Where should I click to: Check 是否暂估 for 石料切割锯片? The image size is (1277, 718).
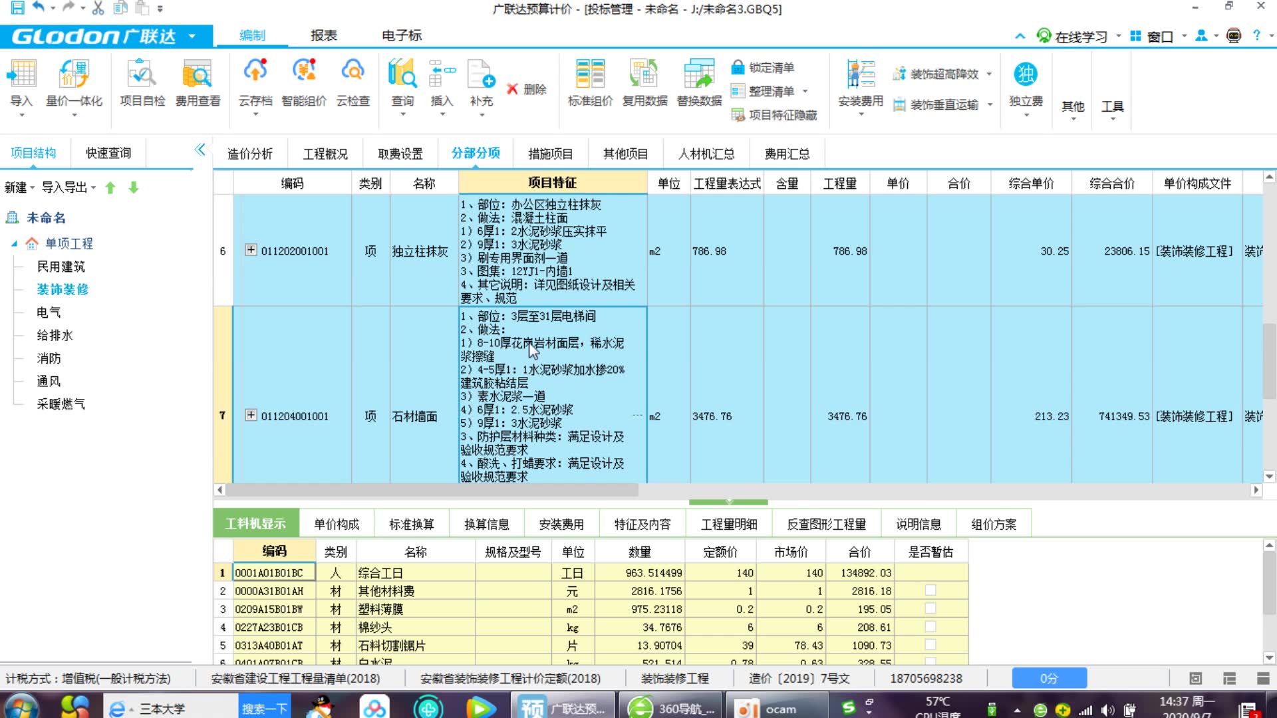click(x=930, y=644)
